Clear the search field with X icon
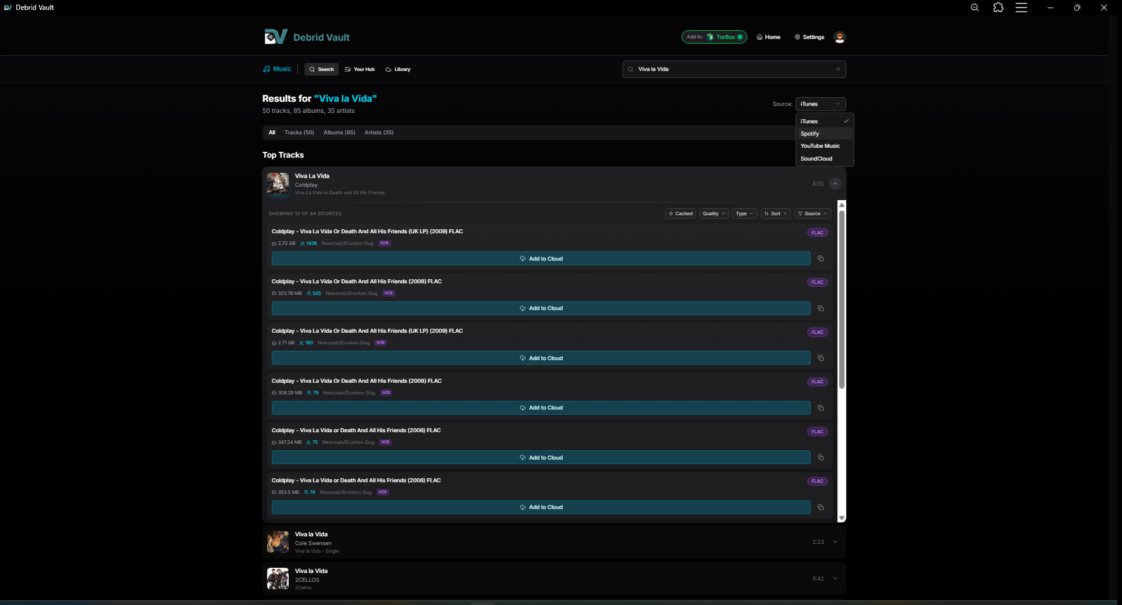Viewport: 1122px width, 605px height. [x=838, y=69]
